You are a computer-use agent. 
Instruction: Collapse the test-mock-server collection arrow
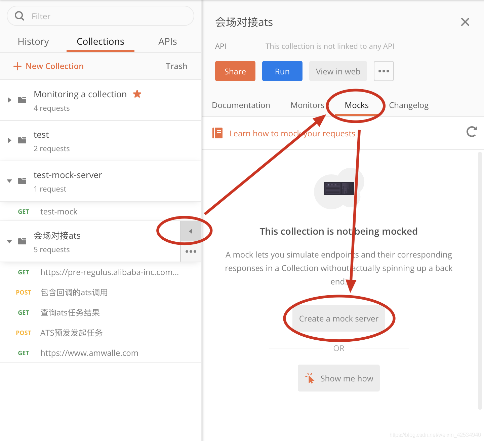point(9,181)
